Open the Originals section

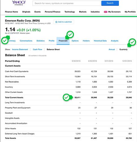coord(26,12)
